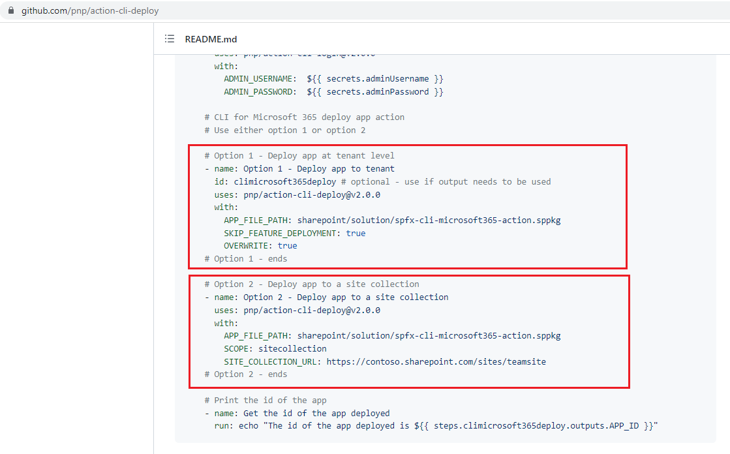Open the README table of contents icon
This screenshot has height=454, width=730.
coord(170,39)
